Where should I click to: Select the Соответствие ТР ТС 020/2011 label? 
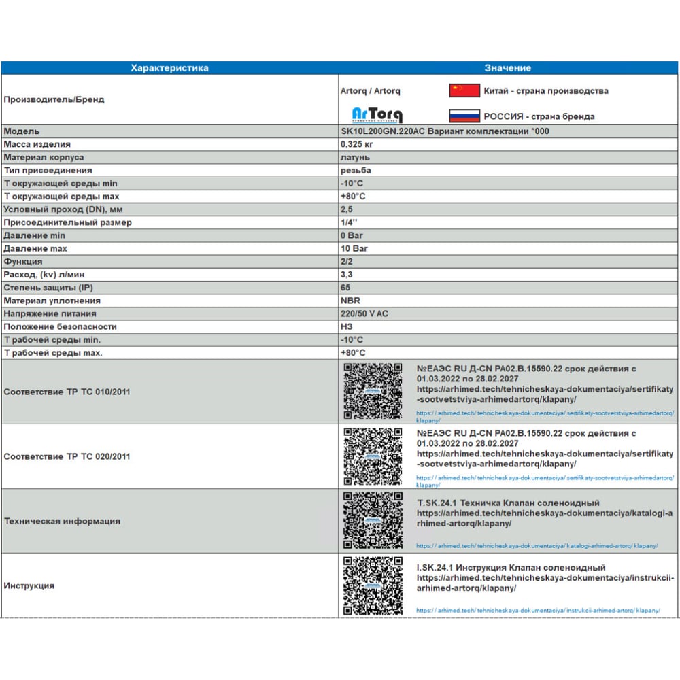coord(67,456)
